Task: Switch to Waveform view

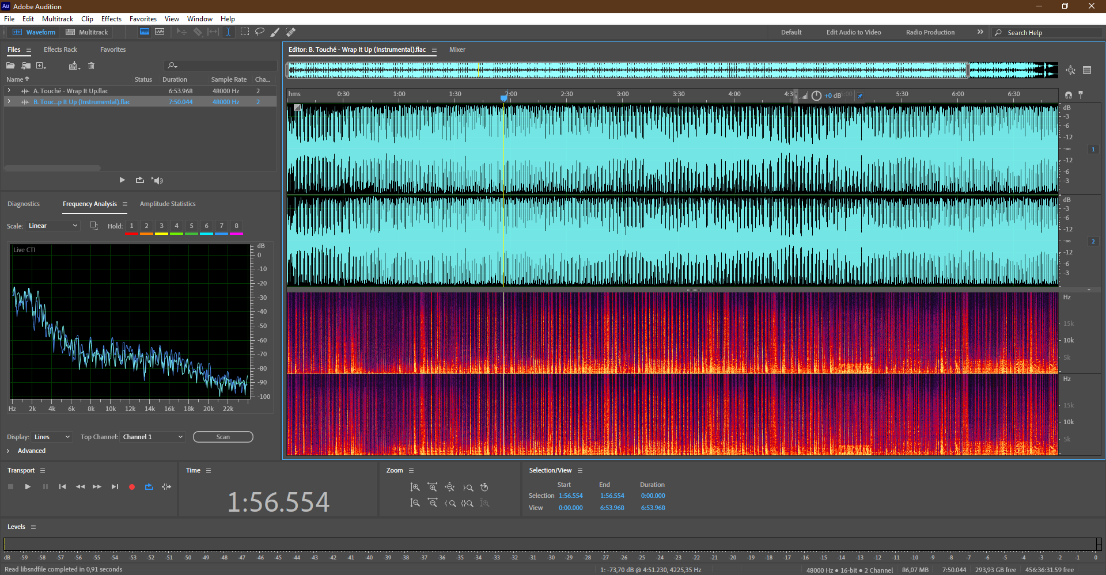Action: click(x=34, y=32)
